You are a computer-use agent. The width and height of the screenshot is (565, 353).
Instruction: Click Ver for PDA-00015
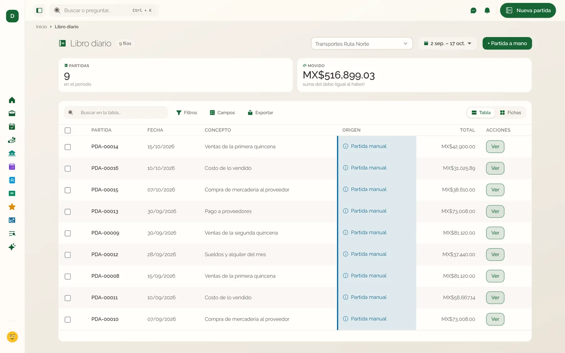click(495, 190)
